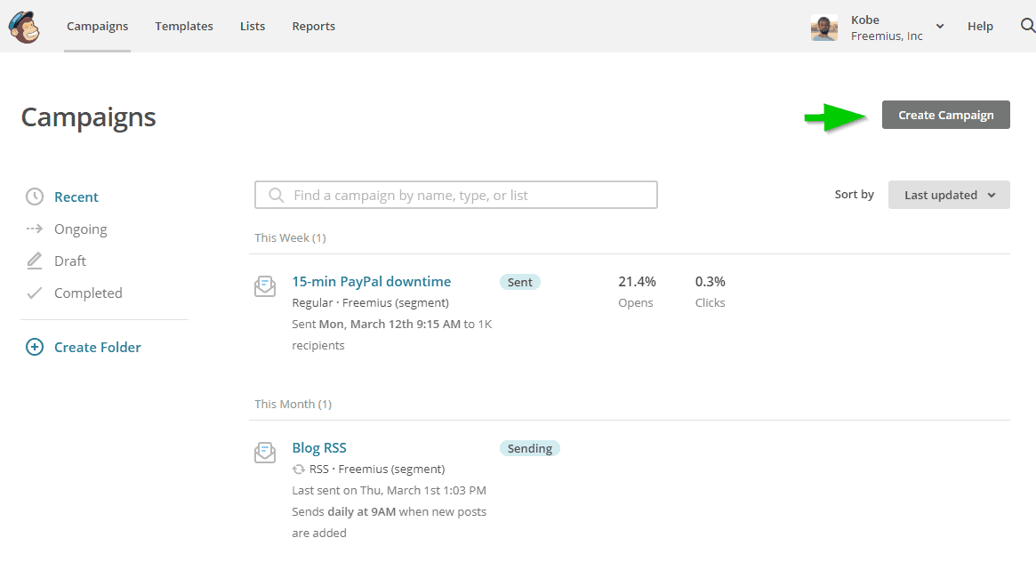This screenshot has height=562, width=1036.
Task: Click the RSS refresh icon next to Blog RSS
Action: click(298, 469)
